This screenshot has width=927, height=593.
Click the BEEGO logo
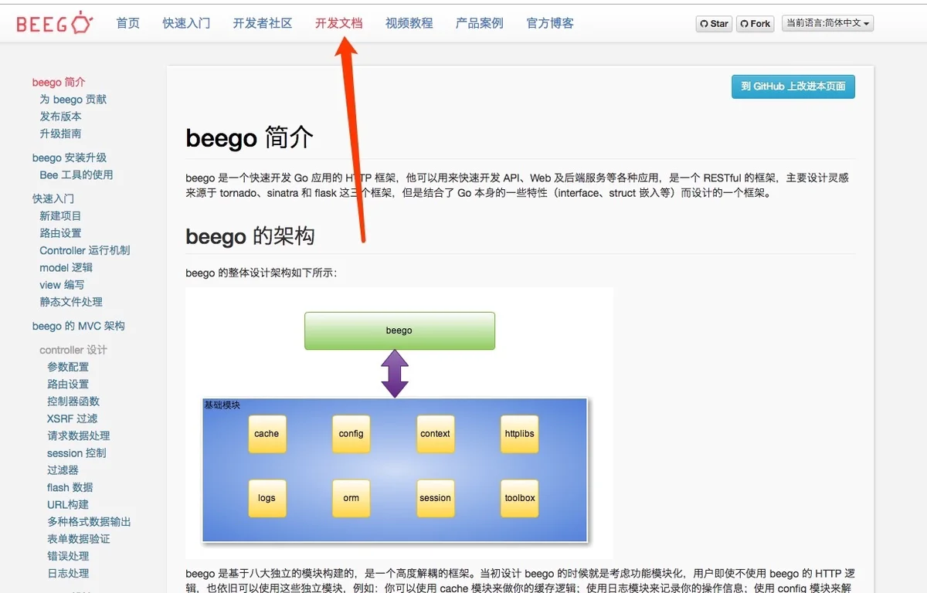pyautogui.click(x=54, y=23)
